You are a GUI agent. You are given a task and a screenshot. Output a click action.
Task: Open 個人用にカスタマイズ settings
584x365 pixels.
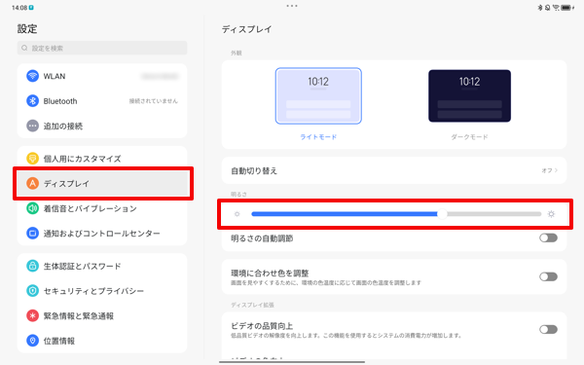(102, 159)
